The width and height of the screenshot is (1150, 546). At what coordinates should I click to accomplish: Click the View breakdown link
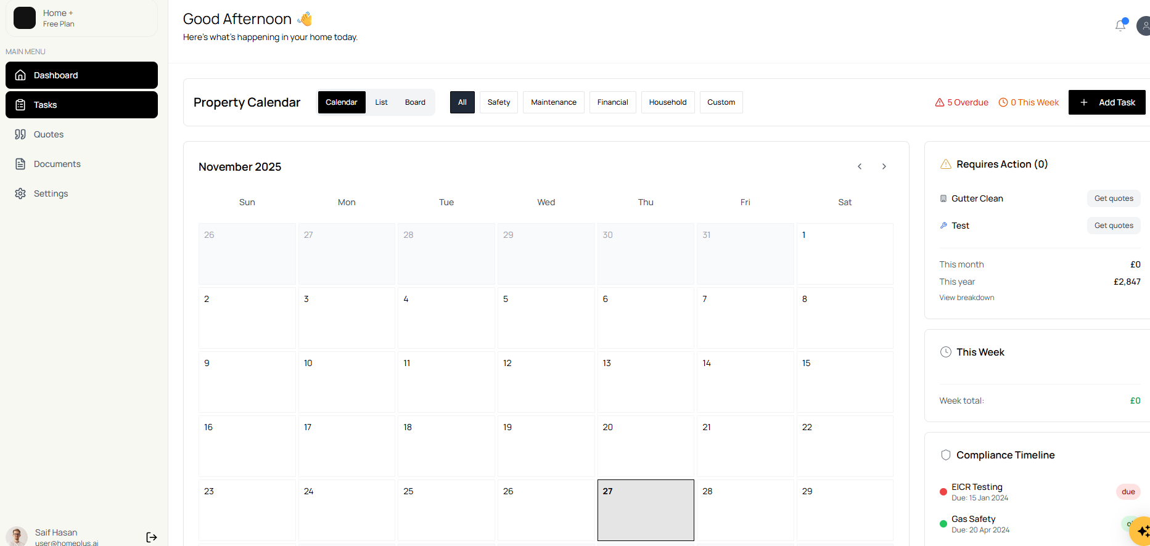(967, 298)
